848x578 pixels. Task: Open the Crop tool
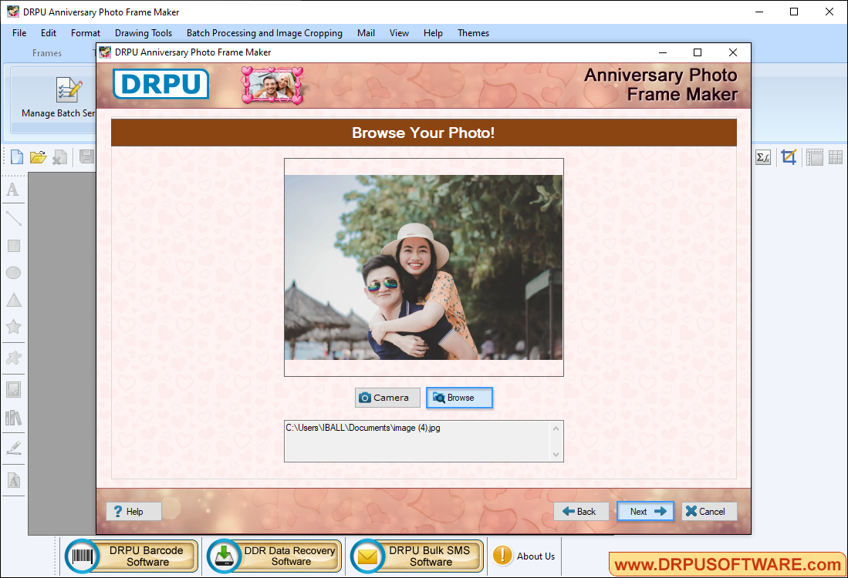click(789, 157)
